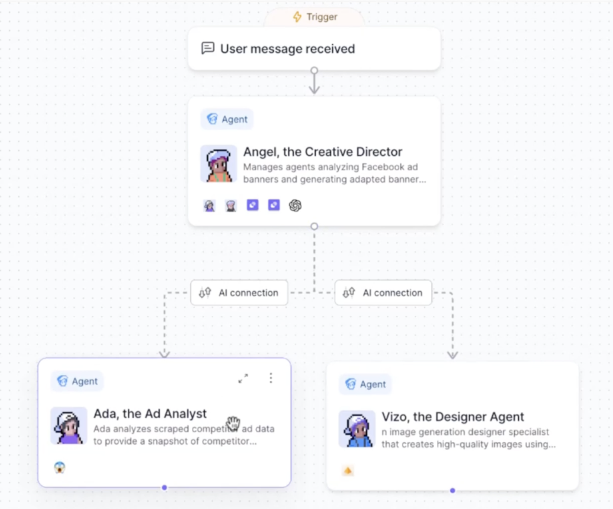Click the scared-face tool icon on Ada's card
Viewport: 613px width, 509px height.
pyautogui.click(x=59, y=468)
